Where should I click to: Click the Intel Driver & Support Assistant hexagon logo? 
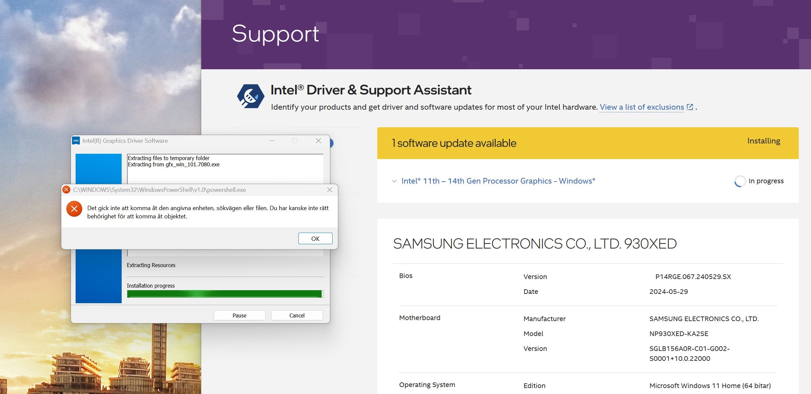(251, 96)
